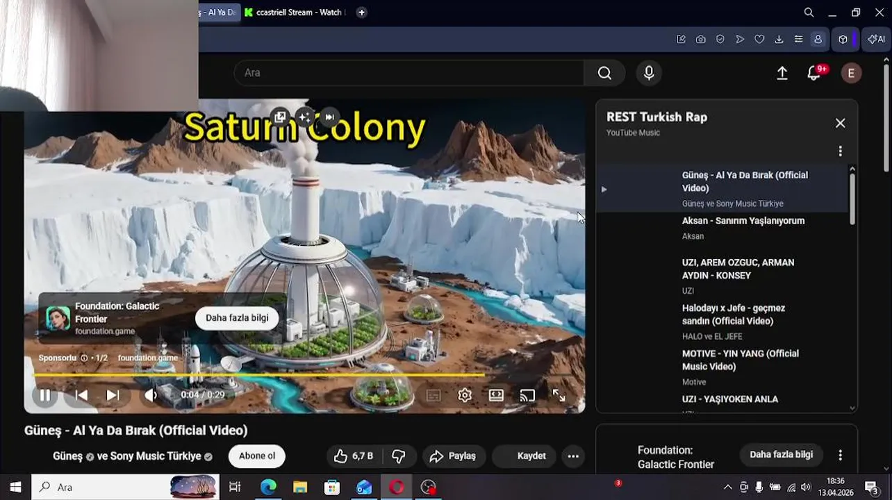Open the foundation.game sponsor link in player
This screenshot has height=500, width=892.
(x=148, y=358)
